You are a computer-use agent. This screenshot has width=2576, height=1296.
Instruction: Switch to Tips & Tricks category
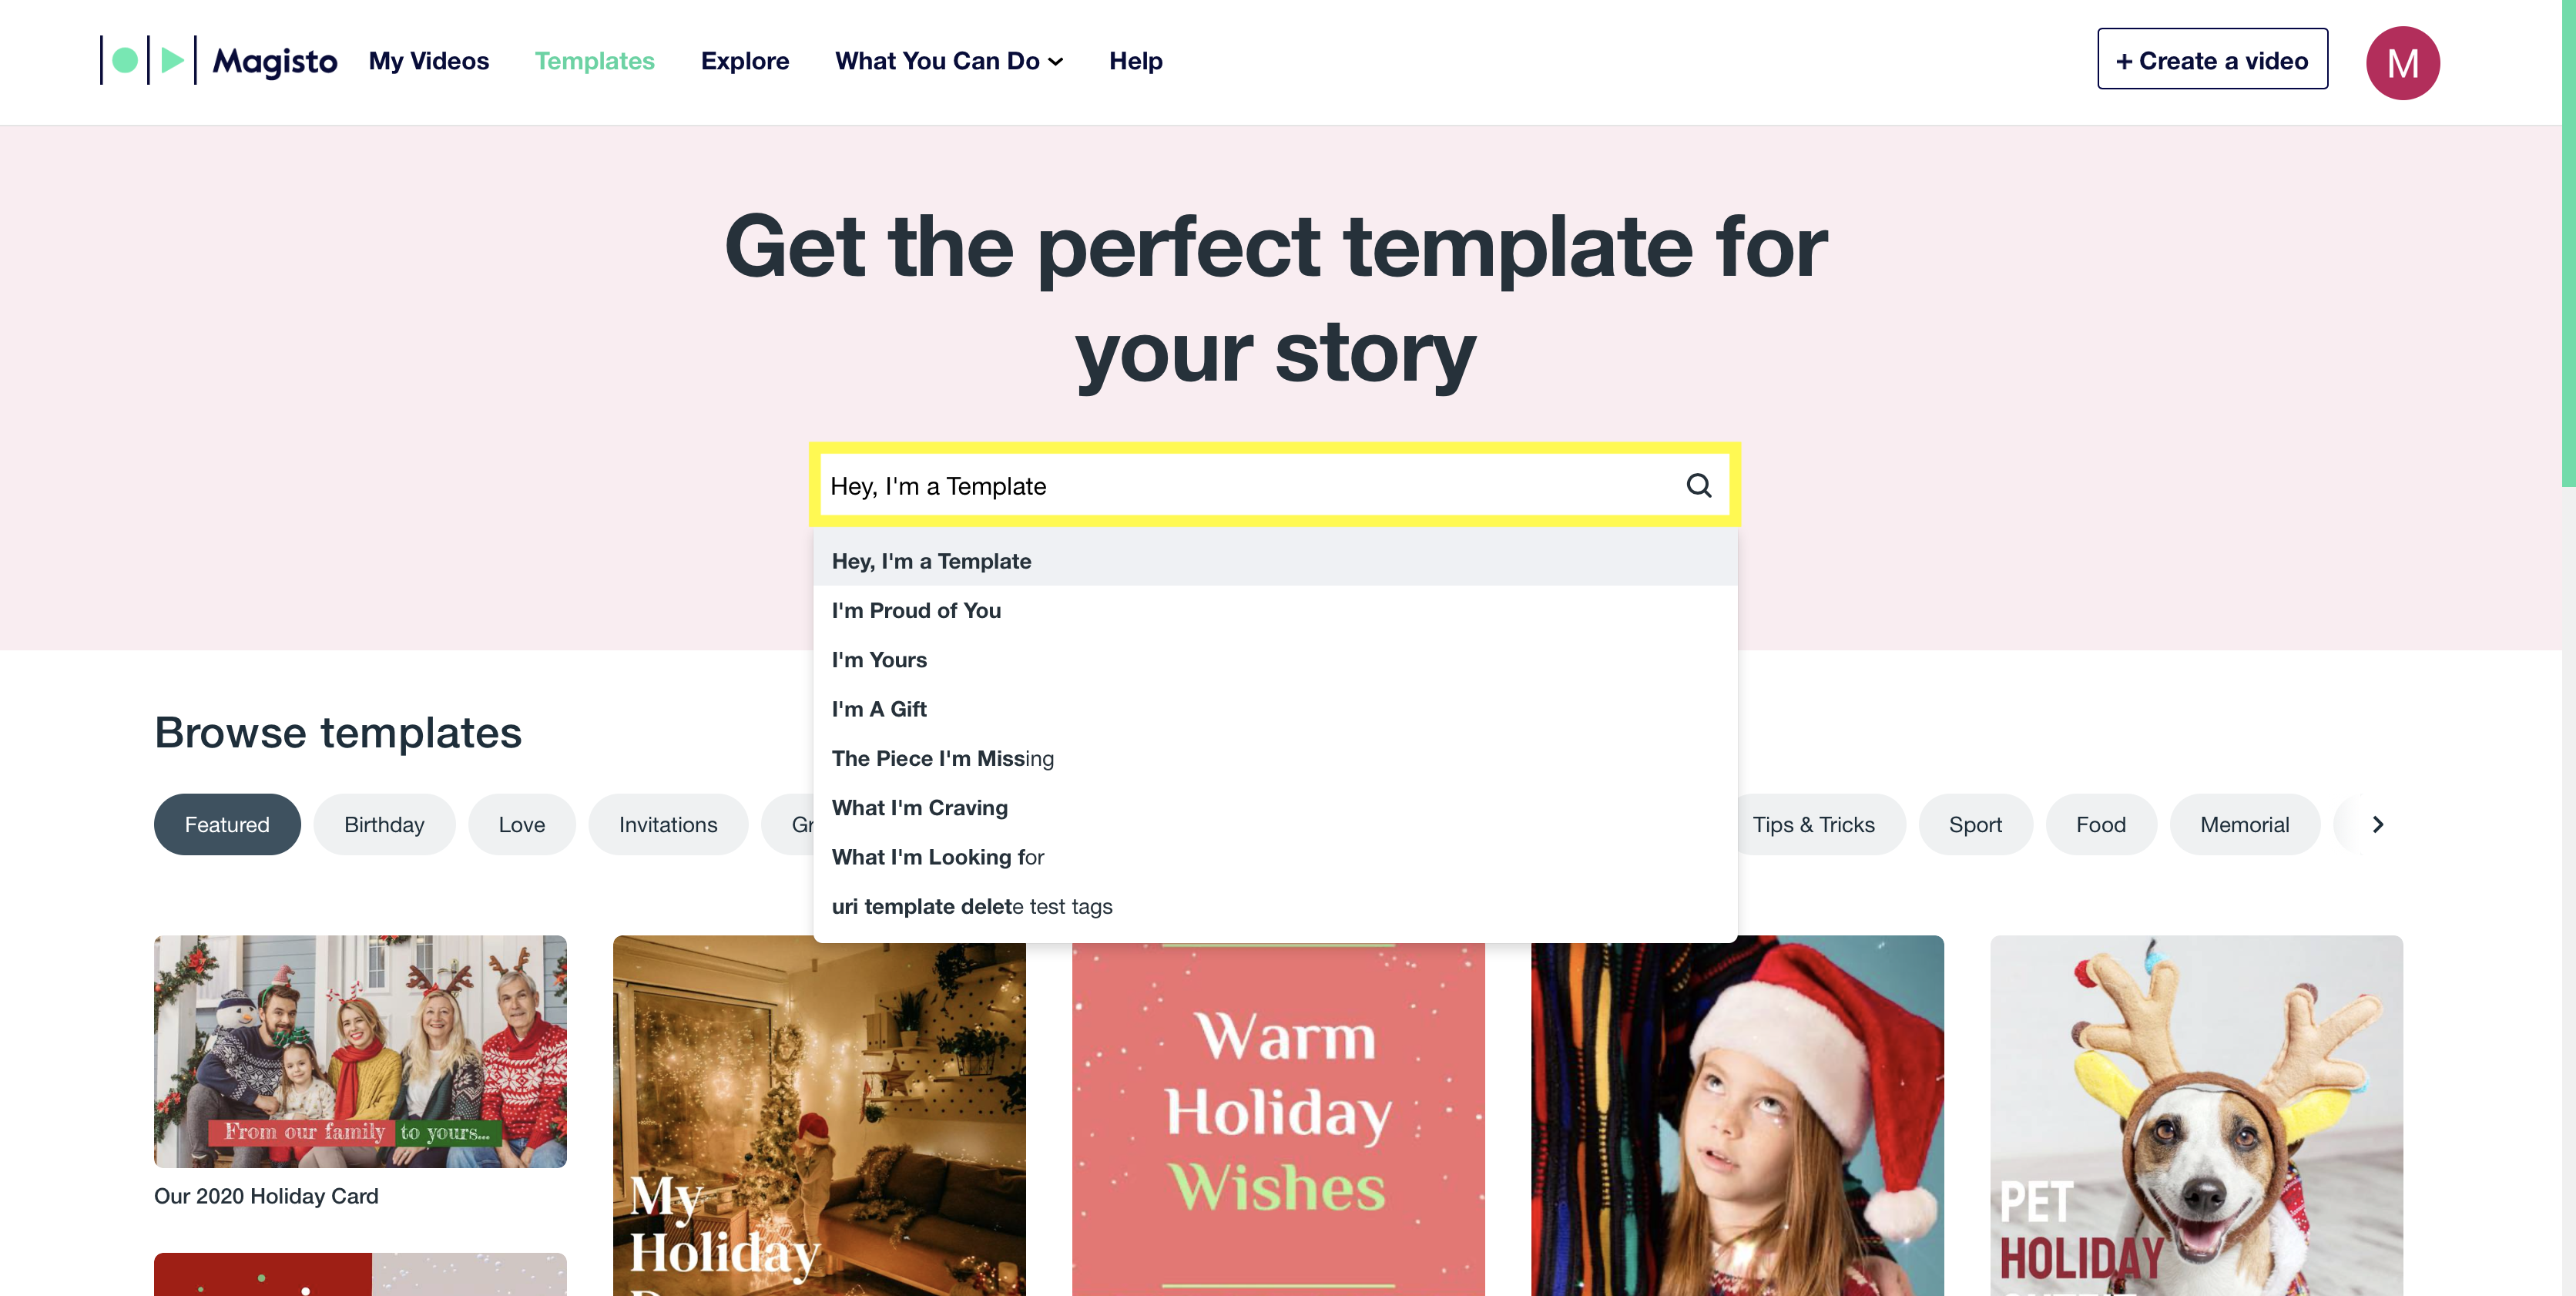[1814, 824]
